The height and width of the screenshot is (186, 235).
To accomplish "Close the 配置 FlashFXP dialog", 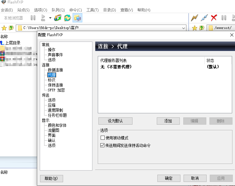I will (232, 35).
